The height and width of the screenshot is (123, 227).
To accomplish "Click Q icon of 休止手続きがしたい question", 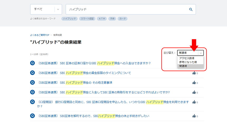I will coord(32,116).
